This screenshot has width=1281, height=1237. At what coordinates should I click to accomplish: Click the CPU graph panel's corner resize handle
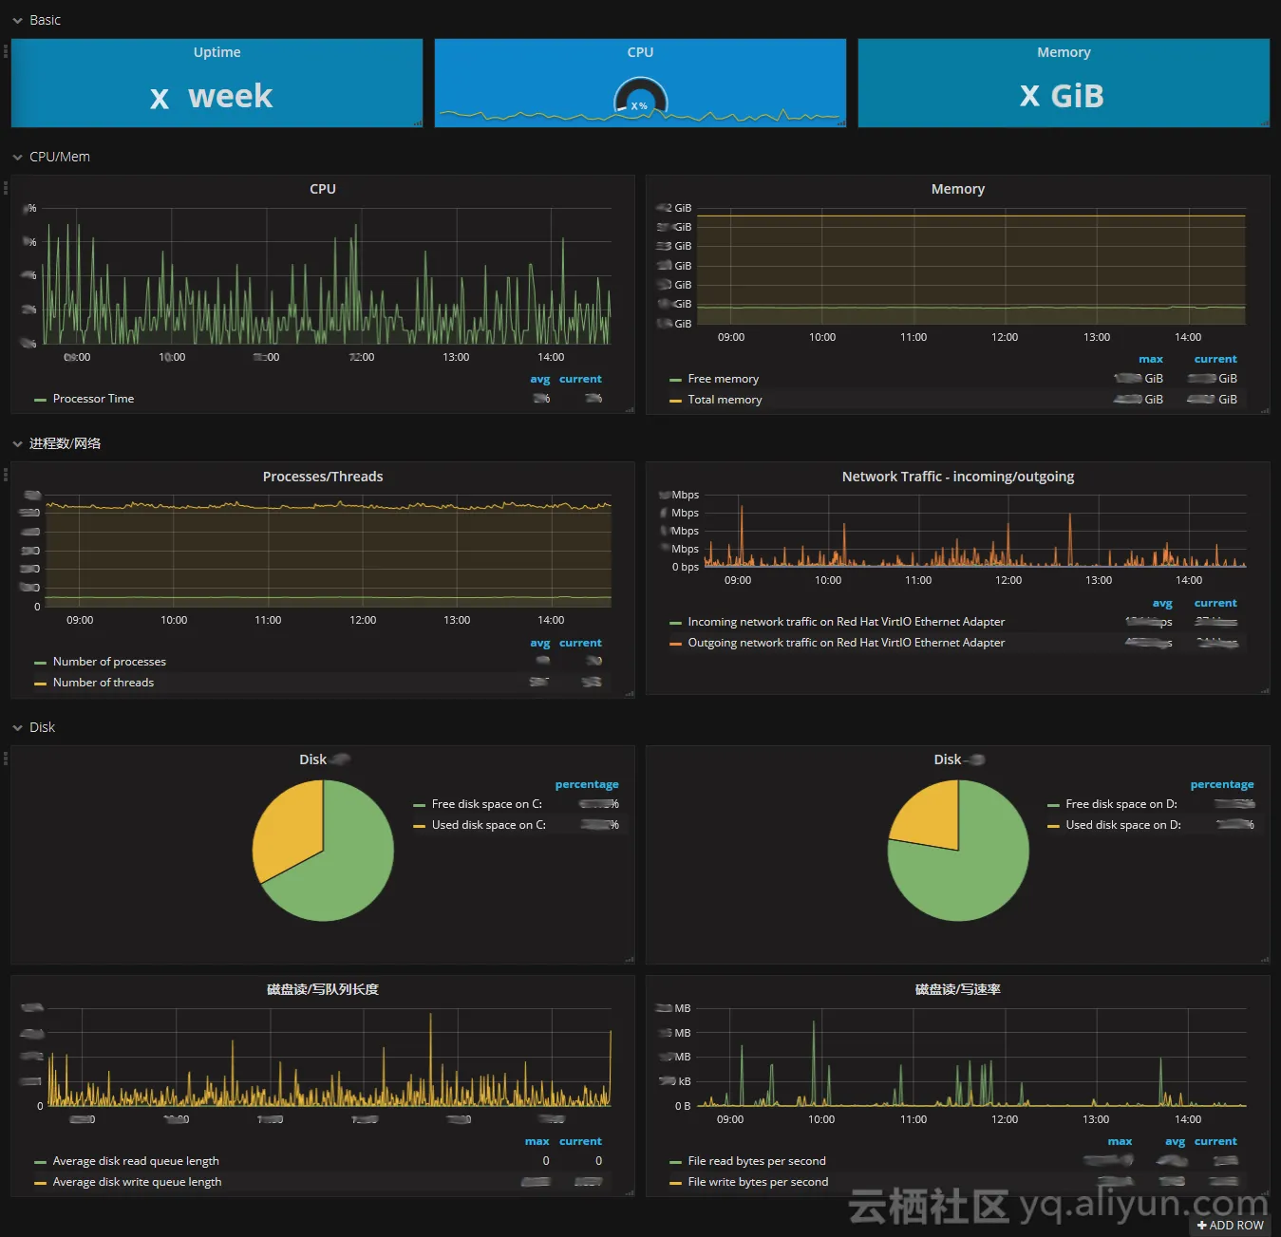click(x=630, y=409)
